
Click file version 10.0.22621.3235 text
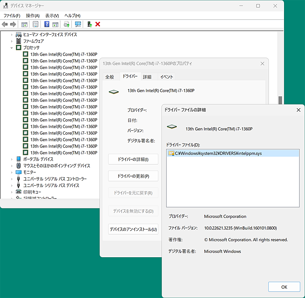click(x=241, y=228)
